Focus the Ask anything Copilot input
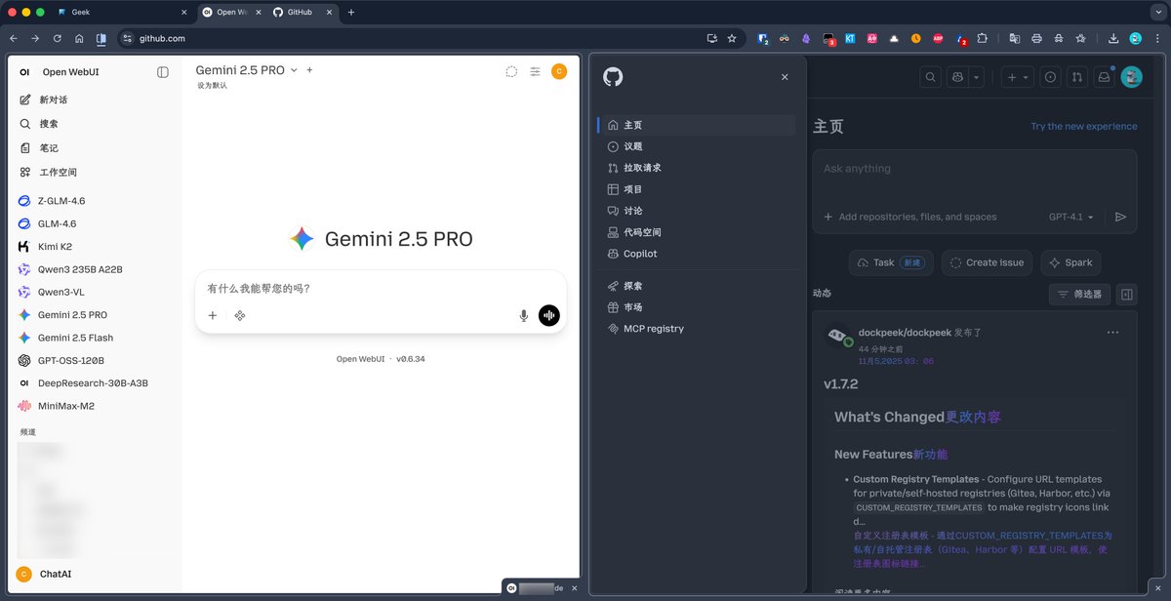The image size is (1171, 601). point(974,169)
